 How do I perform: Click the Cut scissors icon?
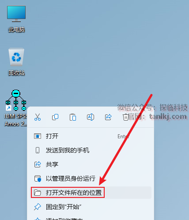[38, 117]
